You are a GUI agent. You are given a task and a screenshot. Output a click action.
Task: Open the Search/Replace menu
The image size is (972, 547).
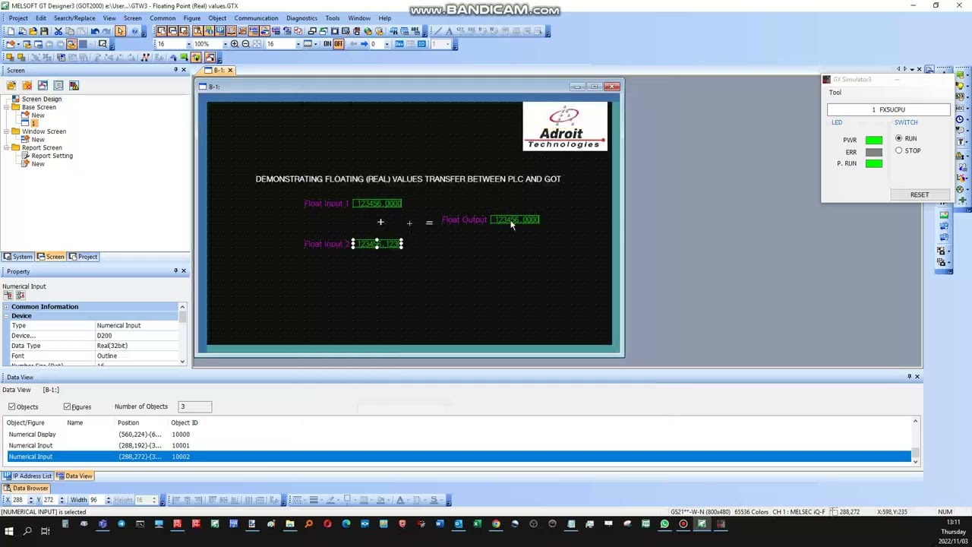[74, 18]
